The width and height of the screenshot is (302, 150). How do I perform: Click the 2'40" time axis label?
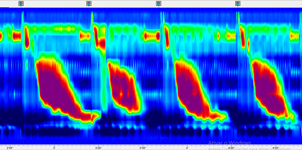[10, 148]
